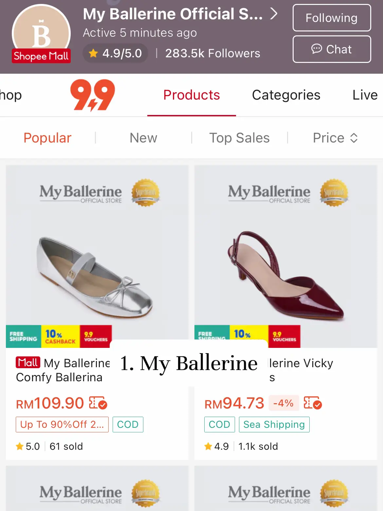Switch to the Live tab

pyautogui.click(x=365, y=95)
